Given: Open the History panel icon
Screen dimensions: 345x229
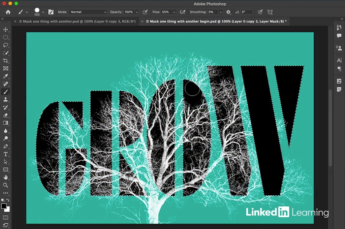Looking at the screenshot, I should coord(339,27).
